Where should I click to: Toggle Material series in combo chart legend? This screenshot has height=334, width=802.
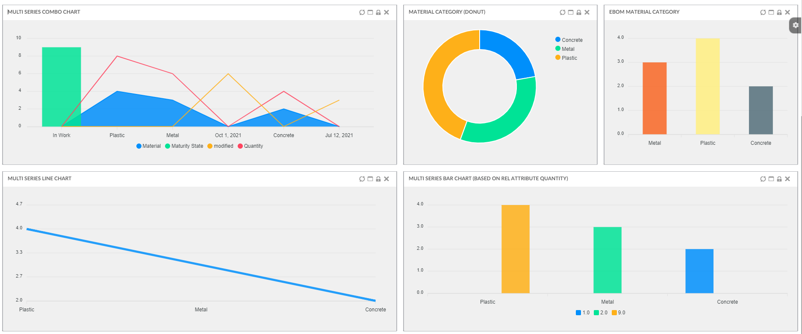tap(148, 146)
